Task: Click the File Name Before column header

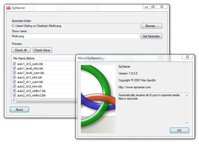Action: [44, 58]
